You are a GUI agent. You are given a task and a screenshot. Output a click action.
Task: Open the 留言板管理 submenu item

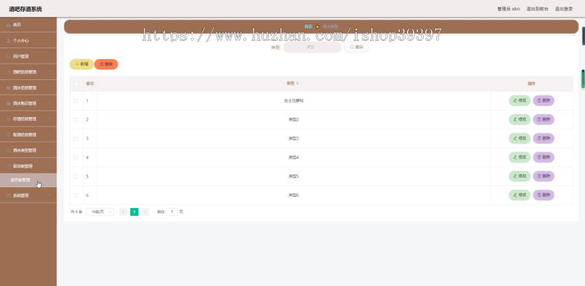tap(29, 180)
